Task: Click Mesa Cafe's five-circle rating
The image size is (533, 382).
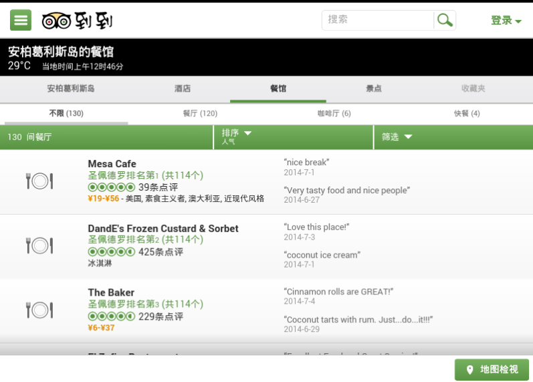Action: [112, 187]
